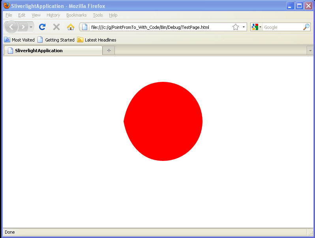Open the Edit menu
The image size is (315, 238).
tap(22, 15)
